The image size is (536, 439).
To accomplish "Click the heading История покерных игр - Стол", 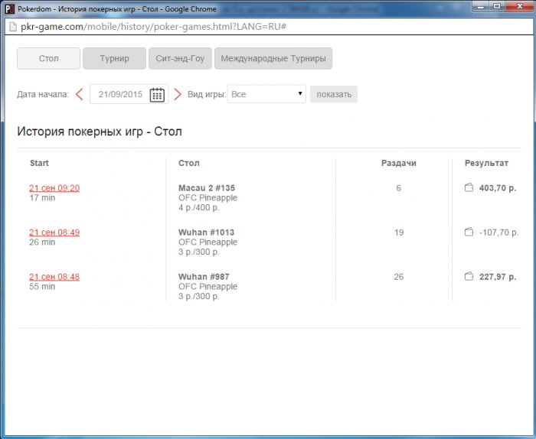I will click(100, 132).
